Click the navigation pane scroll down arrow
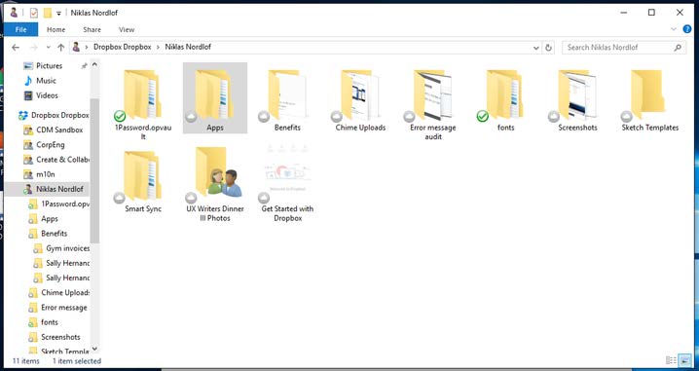The width and height of the screenshot is (699, 371). (x=94, y=349)
